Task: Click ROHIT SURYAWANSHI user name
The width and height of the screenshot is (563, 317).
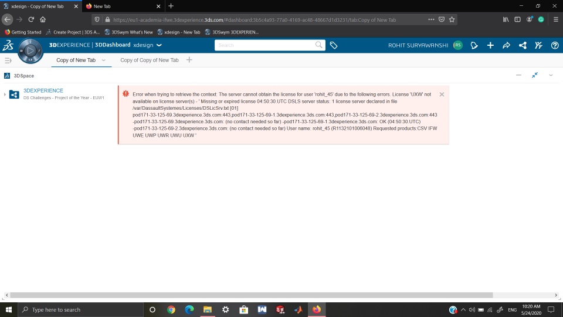Action: coord(418,45)
